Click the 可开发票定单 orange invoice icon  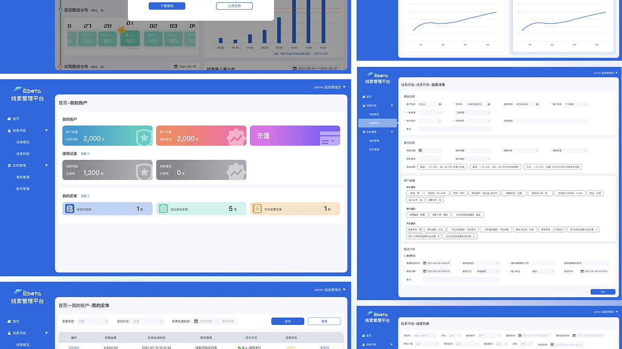click(257, 209)
